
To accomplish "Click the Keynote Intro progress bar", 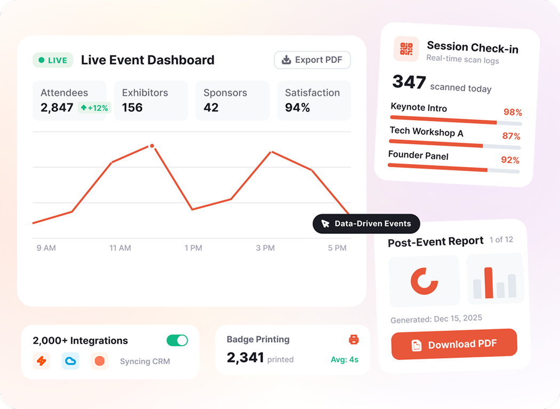I will (x=455, y=120).
